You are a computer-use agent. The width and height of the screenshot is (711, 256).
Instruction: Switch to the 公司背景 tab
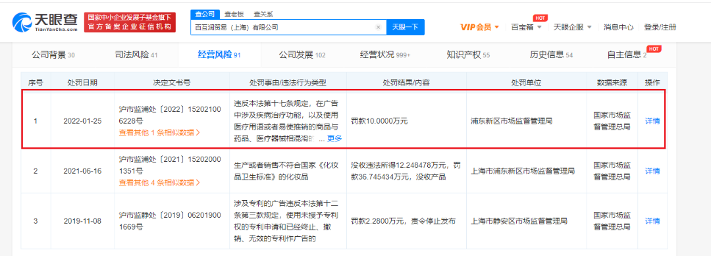(x=53, y=55)
